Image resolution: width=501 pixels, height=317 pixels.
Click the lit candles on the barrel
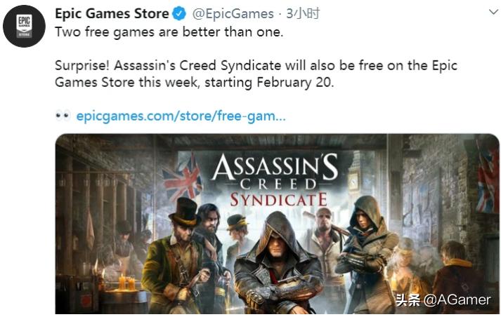(x=126, y=283)
